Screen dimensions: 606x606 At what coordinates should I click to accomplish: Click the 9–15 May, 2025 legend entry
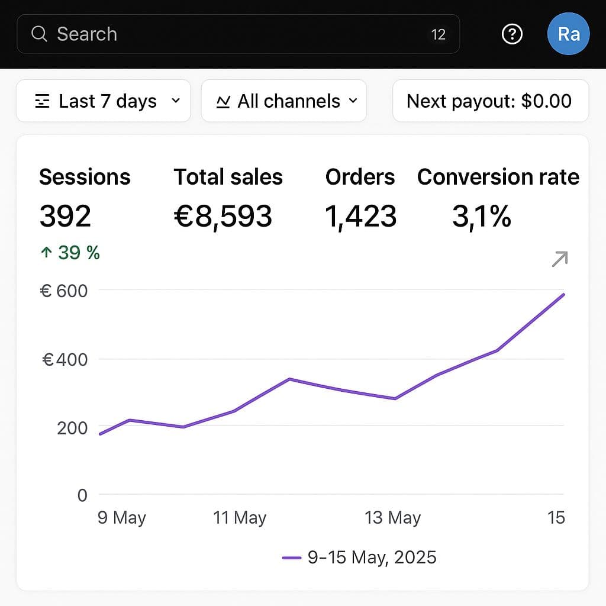click(359, 557)
